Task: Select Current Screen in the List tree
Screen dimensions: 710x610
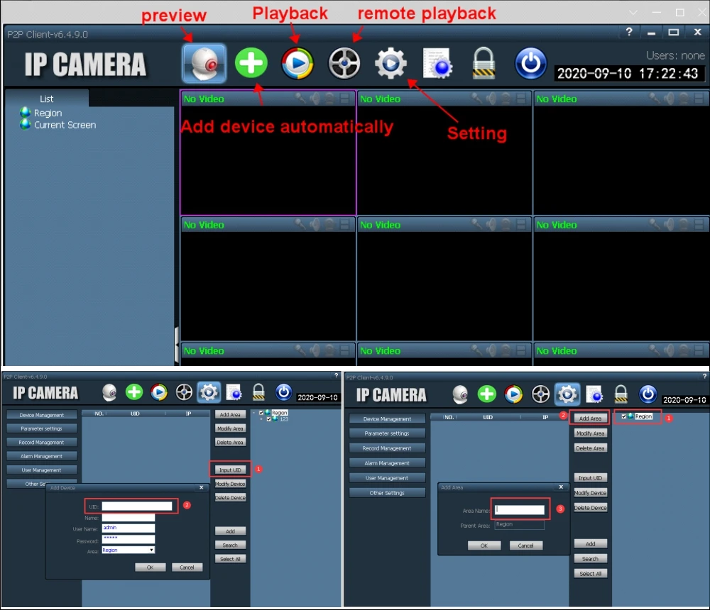Action: [x=65, y=125]
